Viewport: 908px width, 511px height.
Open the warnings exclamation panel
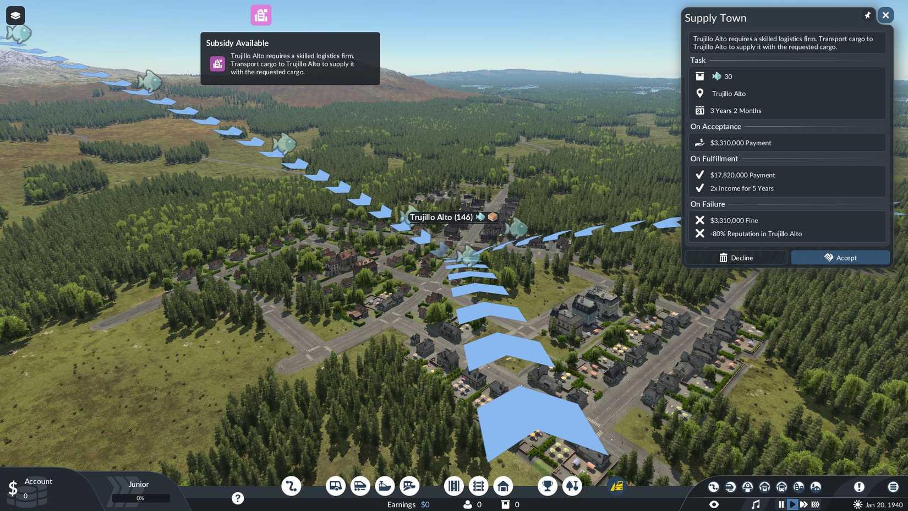pyautogui.click(x=859, y=487)
